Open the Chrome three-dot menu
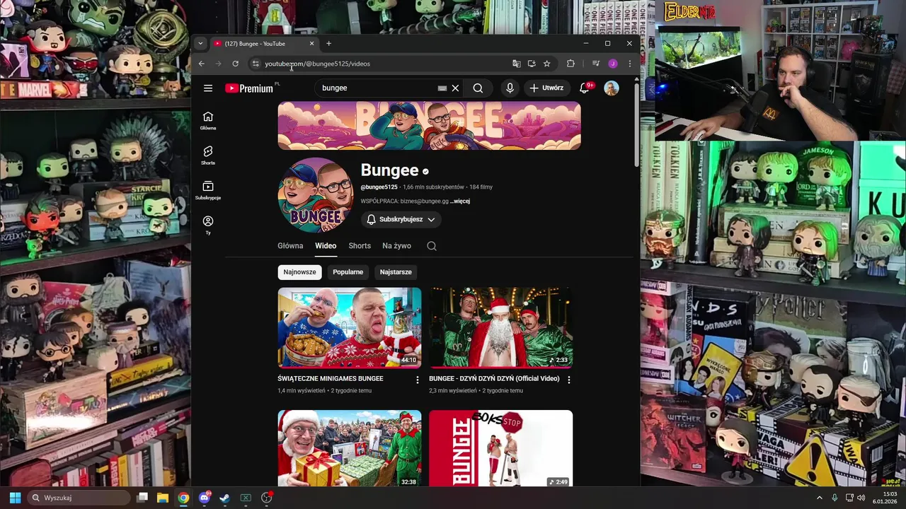The width and height of the screenshot is (906, 509). 629,64
